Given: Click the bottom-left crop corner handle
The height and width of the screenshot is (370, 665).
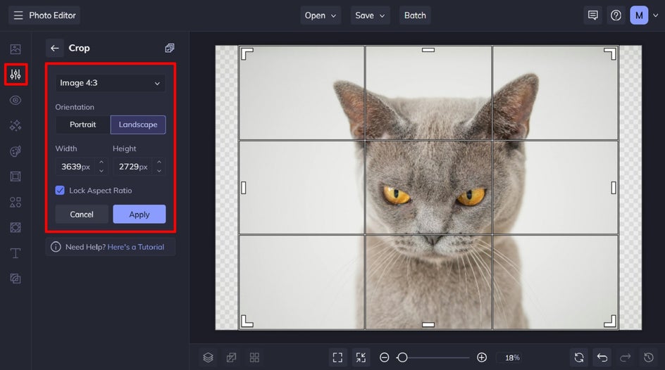Looking at the screenshot, I should click(247, 321).
